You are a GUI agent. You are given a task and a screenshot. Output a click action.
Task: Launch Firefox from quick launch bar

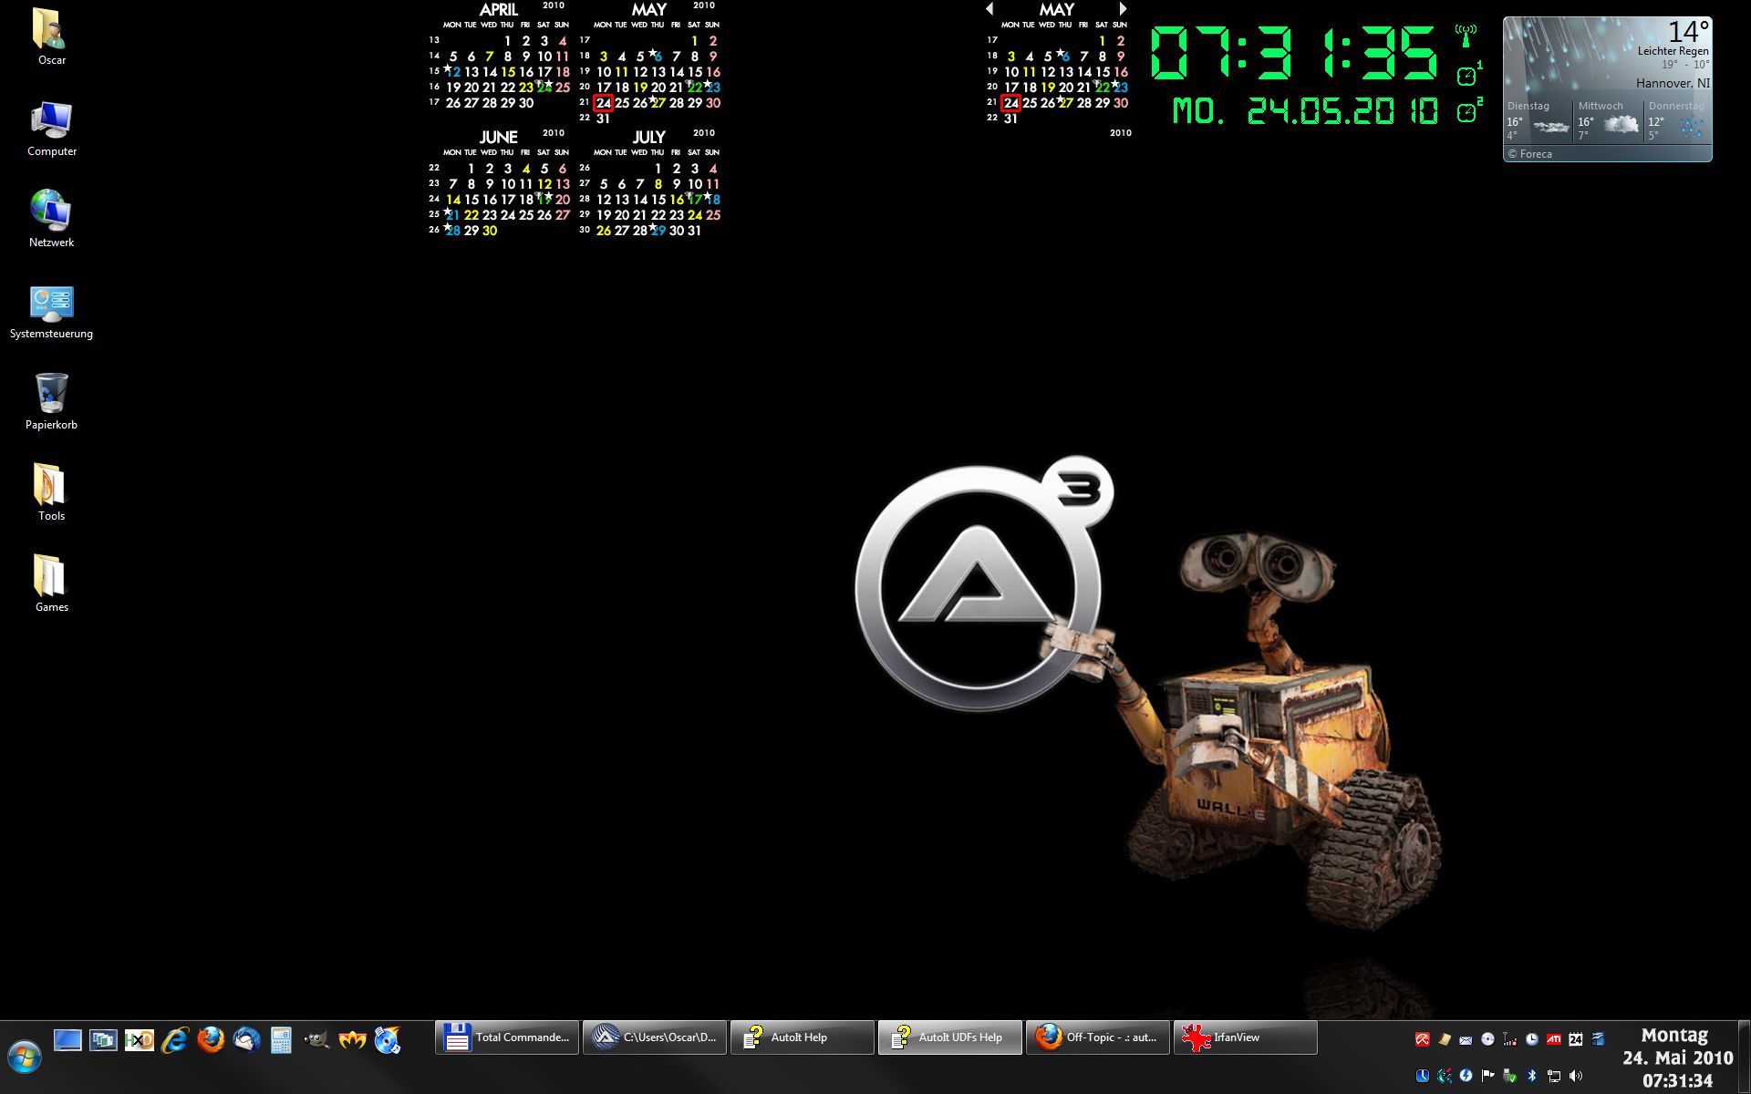point(211,1039)
